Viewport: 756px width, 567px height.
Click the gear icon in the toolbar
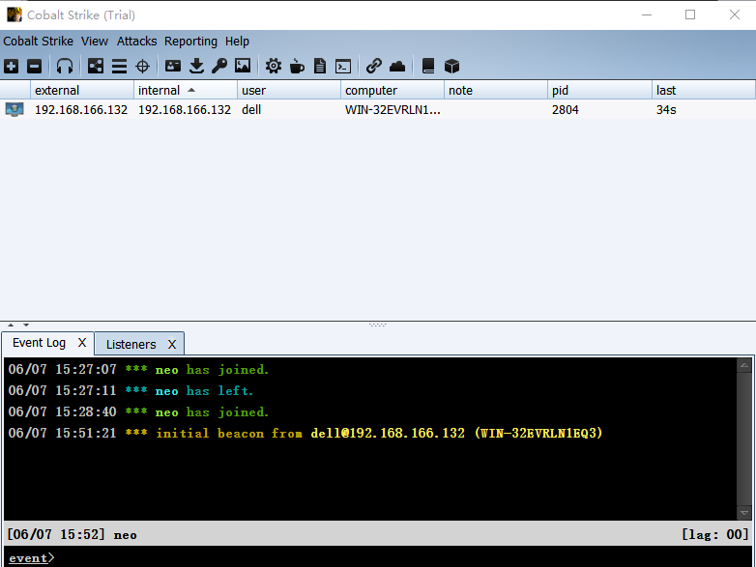pyautogui.click(x=274, y=66)
